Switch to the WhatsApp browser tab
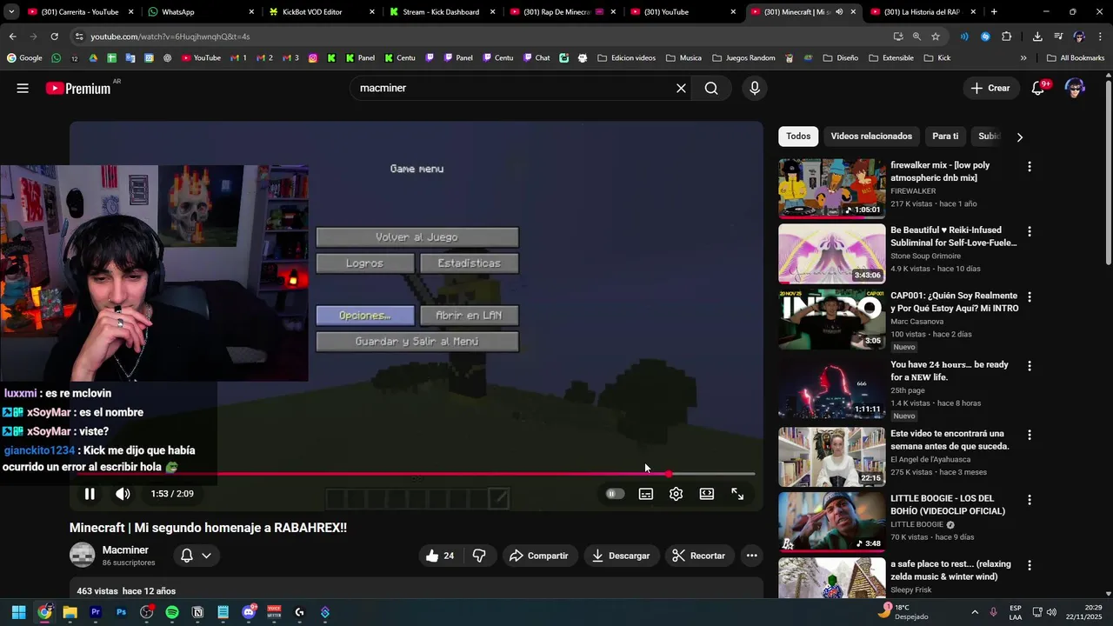This screenshot has width=1113, height=626. pyautogui.click(x=199, y=12)
